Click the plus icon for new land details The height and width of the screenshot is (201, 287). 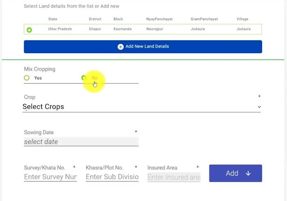click(120, 46)
